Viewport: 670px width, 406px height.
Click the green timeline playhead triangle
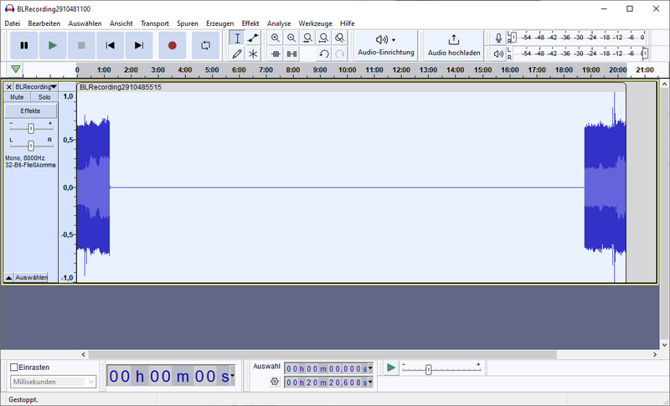point(16,69)
